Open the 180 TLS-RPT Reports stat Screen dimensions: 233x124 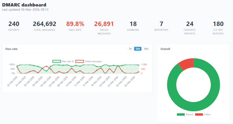(x=218, y=27)
